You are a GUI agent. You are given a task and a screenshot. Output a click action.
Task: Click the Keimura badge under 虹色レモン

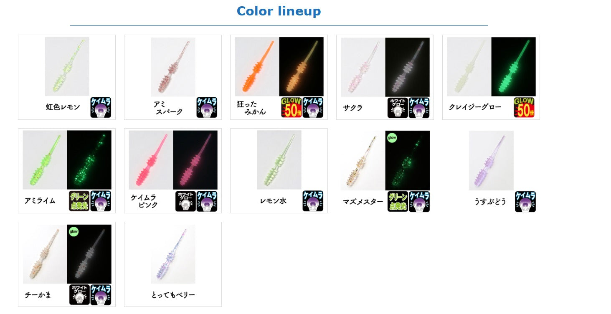click(x=101, y=107)
